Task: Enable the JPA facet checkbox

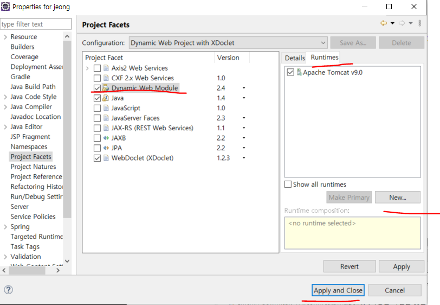Action: [97, 148]
